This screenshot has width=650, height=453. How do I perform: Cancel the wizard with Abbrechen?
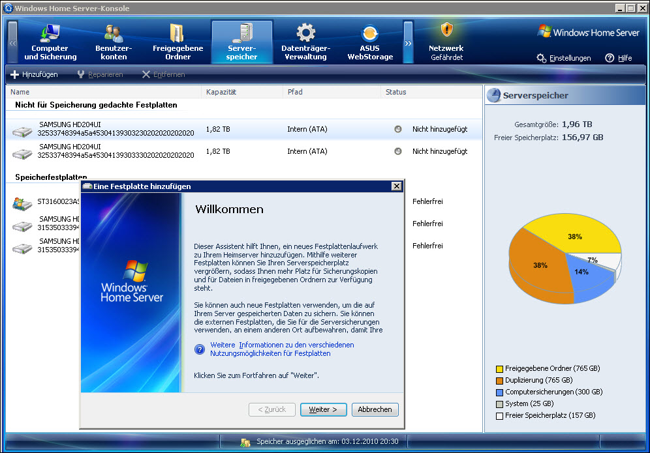[375, 409]
